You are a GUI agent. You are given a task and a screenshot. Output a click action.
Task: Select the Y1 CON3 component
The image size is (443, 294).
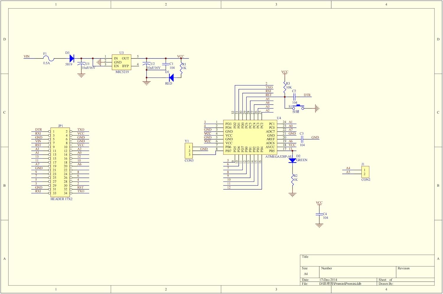(189, 151)
